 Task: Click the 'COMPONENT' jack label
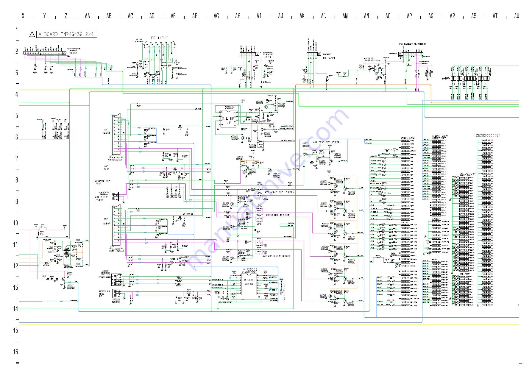click(105, 277)
